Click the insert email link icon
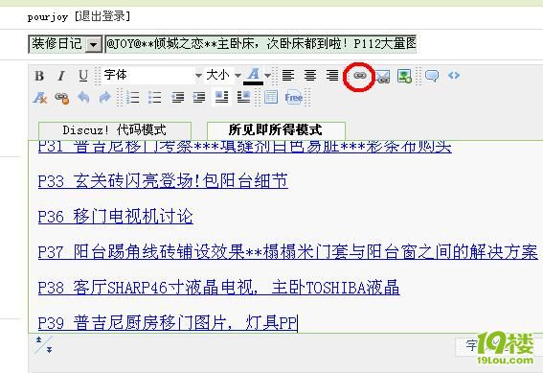This screenshot has width=543, height=373. coord(382,77)
